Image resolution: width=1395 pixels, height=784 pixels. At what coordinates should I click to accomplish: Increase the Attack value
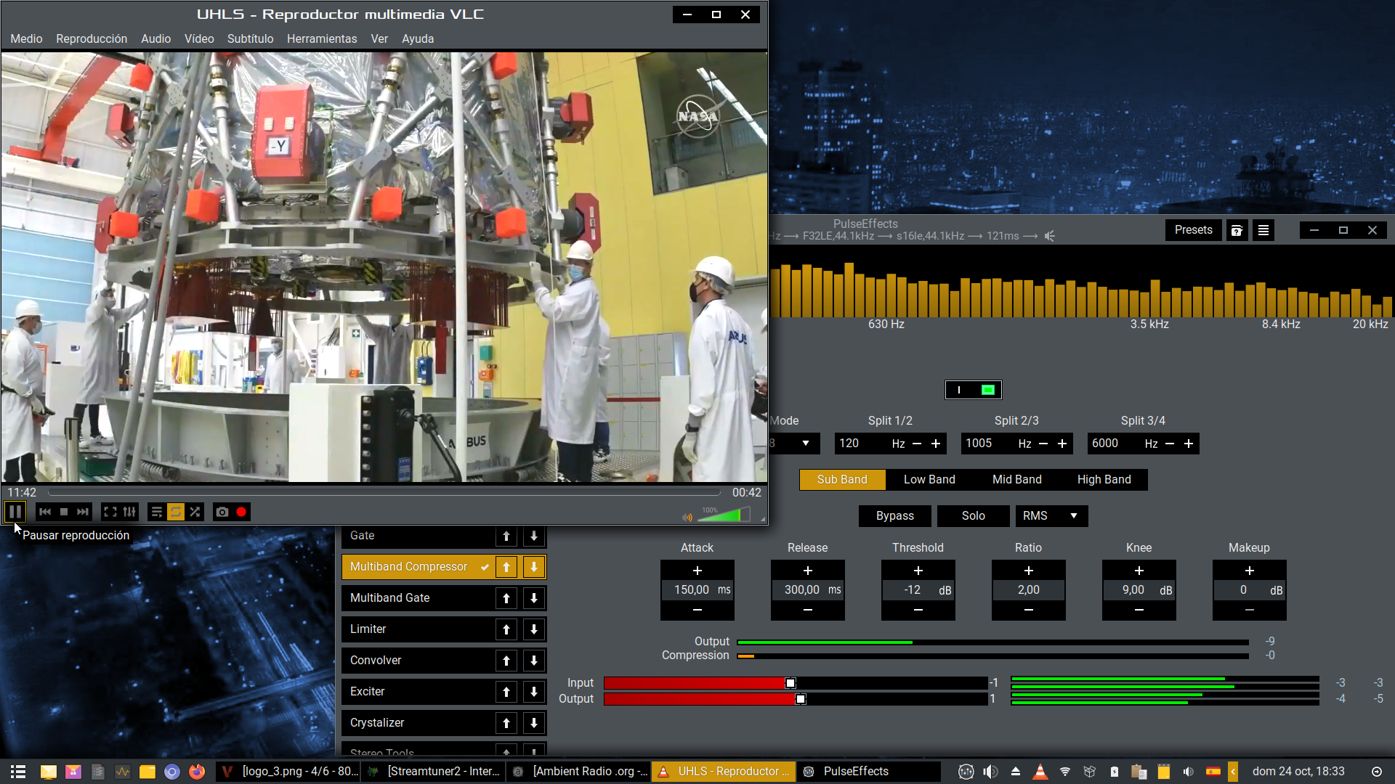pos(697,571)
